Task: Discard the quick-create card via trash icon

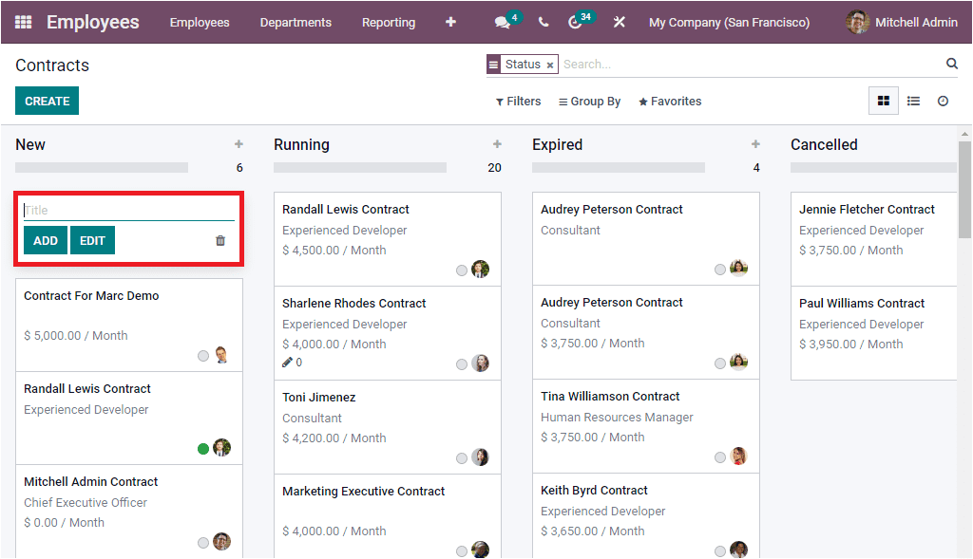Action: 220,240
